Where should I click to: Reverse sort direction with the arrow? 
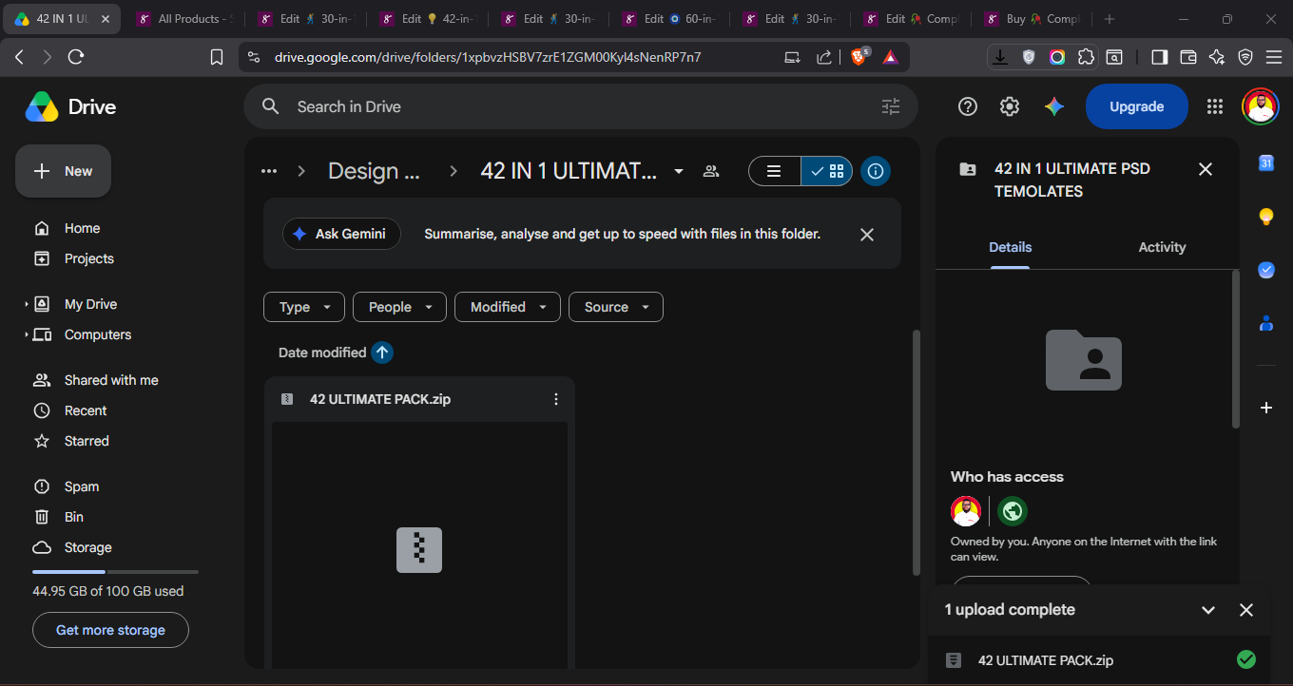click(382, 353)
